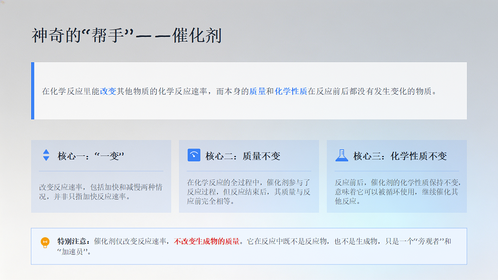498x280 pixels.
Task: Click the gauge icon beside 核心二
Action: (x=194, y=155)
